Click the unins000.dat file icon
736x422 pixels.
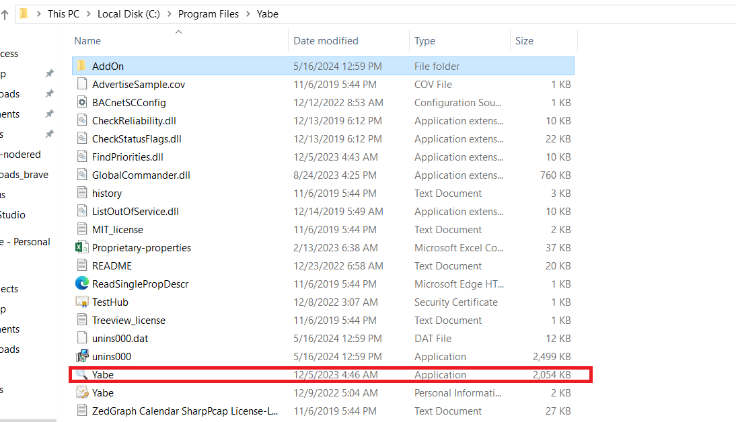tap(81, 338)
